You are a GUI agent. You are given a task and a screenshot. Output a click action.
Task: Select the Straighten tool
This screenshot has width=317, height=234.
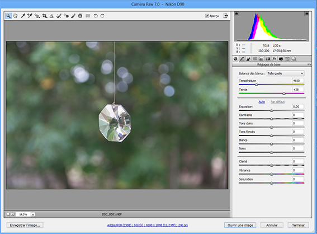pyautogui.click(x=51, y=16)
